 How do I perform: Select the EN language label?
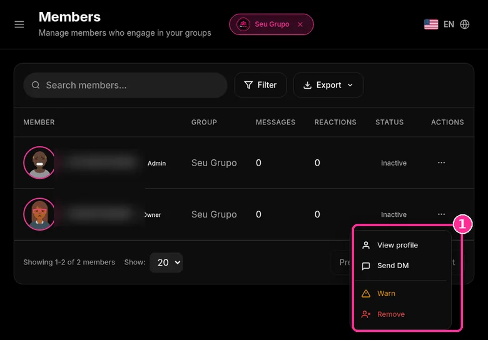click(449, 24)
